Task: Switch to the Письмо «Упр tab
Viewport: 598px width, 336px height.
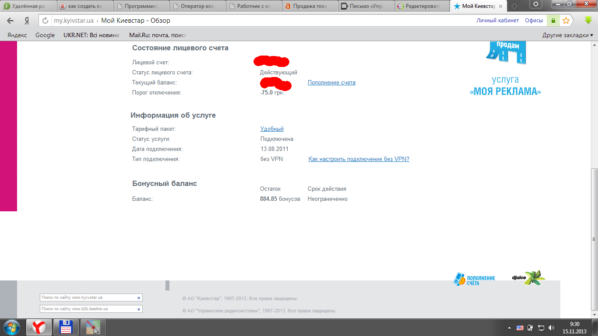Action: coord(367,6)
